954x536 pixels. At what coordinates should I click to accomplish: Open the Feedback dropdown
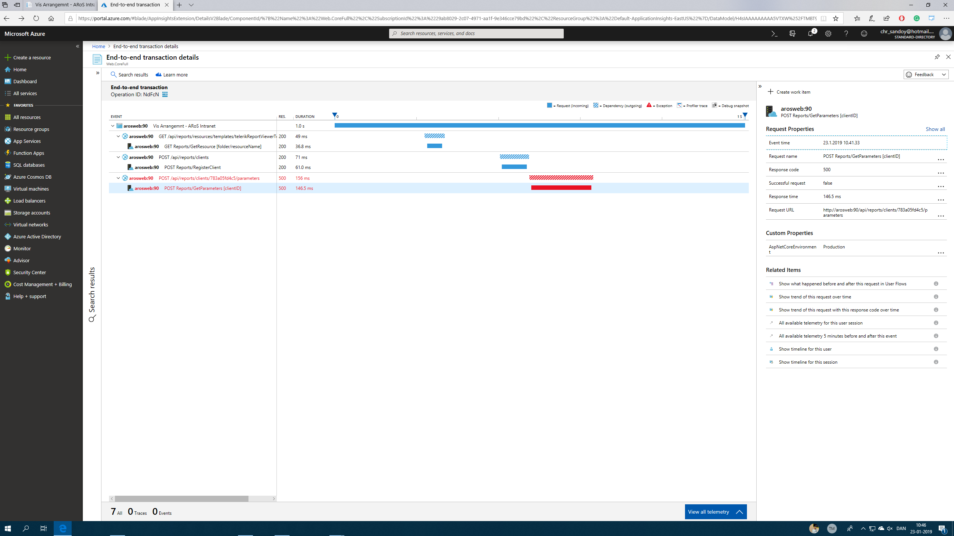[x=926, y=75]
